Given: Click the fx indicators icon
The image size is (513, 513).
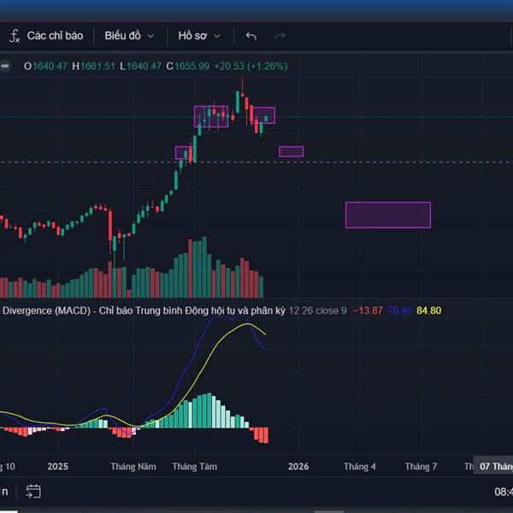Looking at the screenshot, I should (x=15, y=36).
